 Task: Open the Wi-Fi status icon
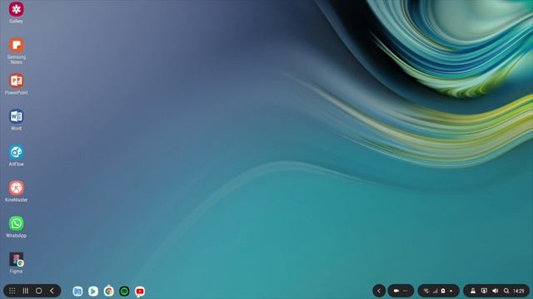[x=426, y=291]
